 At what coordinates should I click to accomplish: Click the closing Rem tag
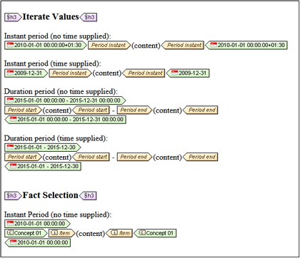click(119, 233)
